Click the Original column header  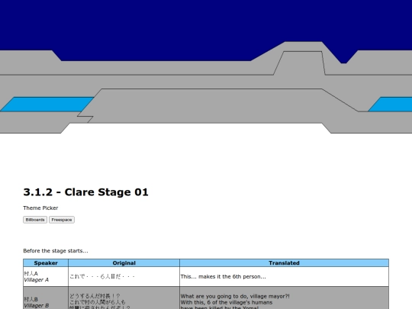click(124, 263)
